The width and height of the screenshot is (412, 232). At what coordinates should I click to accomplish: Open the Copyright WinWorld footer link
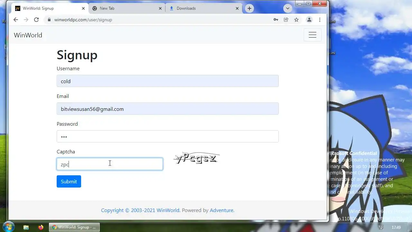(x=140, y=210)
